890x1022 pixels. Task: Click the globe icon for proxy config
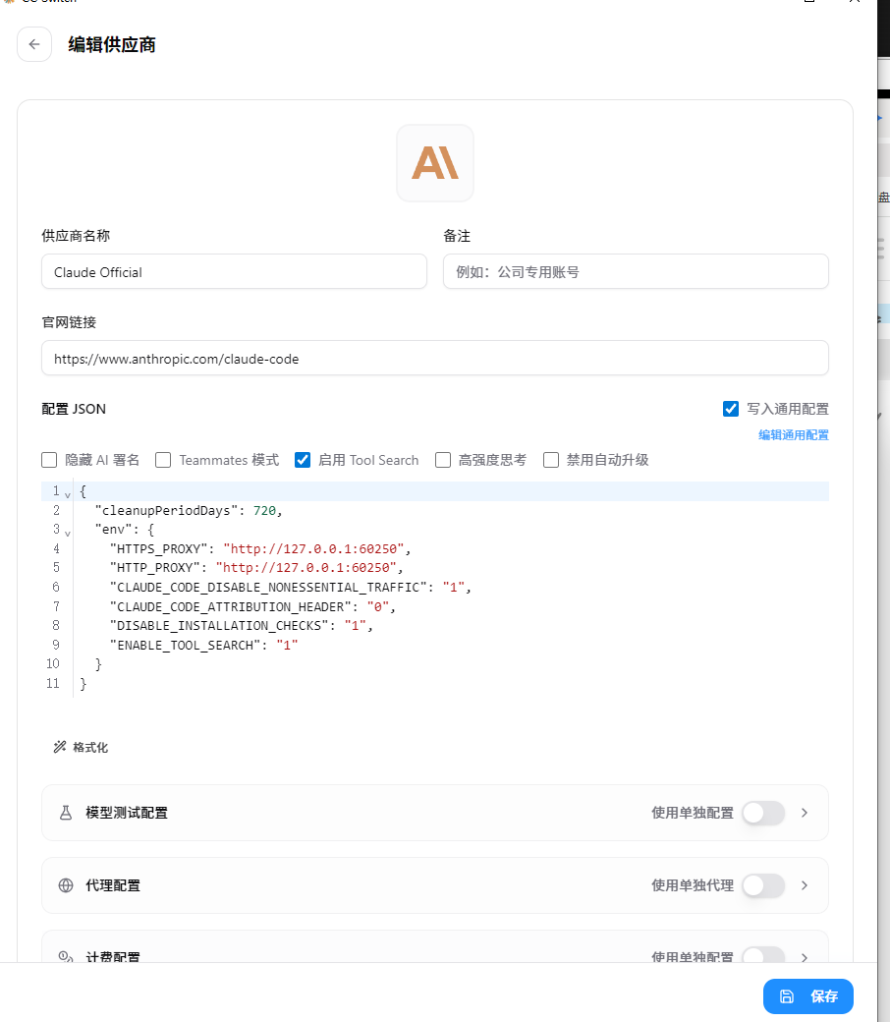click(x=66, y=885)
